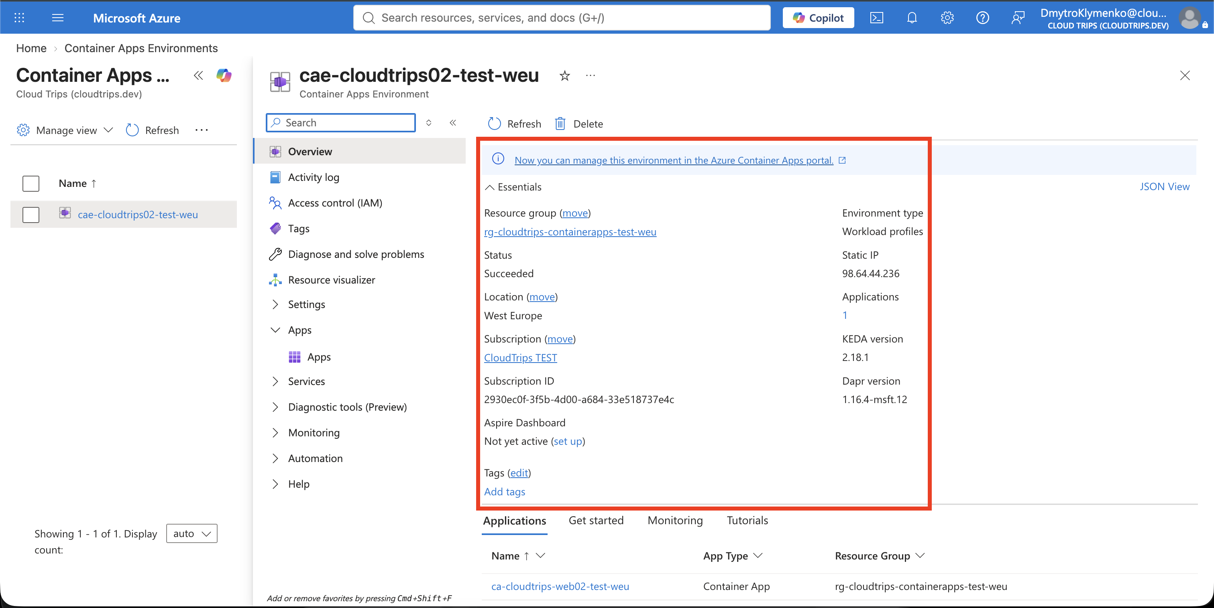Open Copilot icon in list pane
This screenshot has width=1214, height=608.
pyautogui.click(x=224, y=75)
